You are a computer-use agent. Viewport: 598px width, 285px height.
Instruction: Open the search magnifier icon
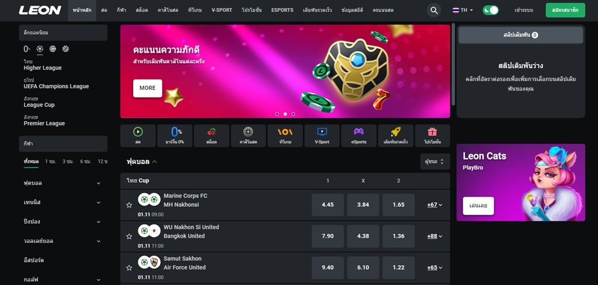434,11
